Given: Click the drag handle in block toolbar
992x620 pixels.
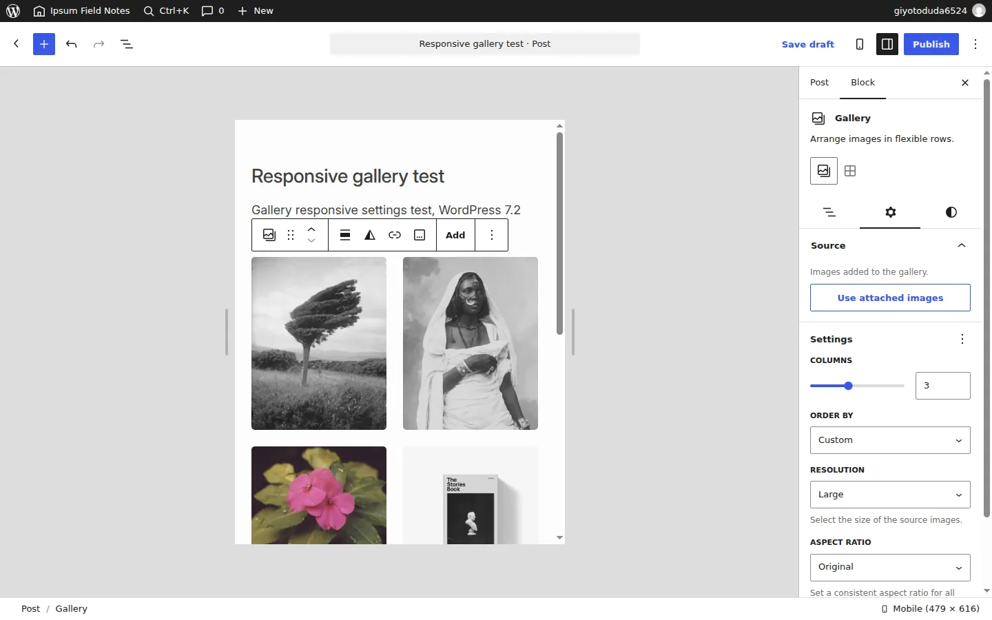Looking at the screenshot, I should click(291, 235).
